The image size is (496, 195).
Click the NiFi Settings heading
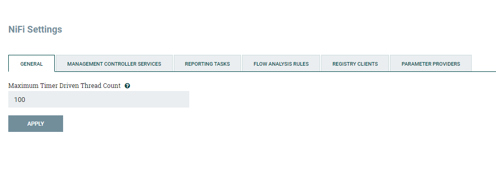(x=35, y=29)
